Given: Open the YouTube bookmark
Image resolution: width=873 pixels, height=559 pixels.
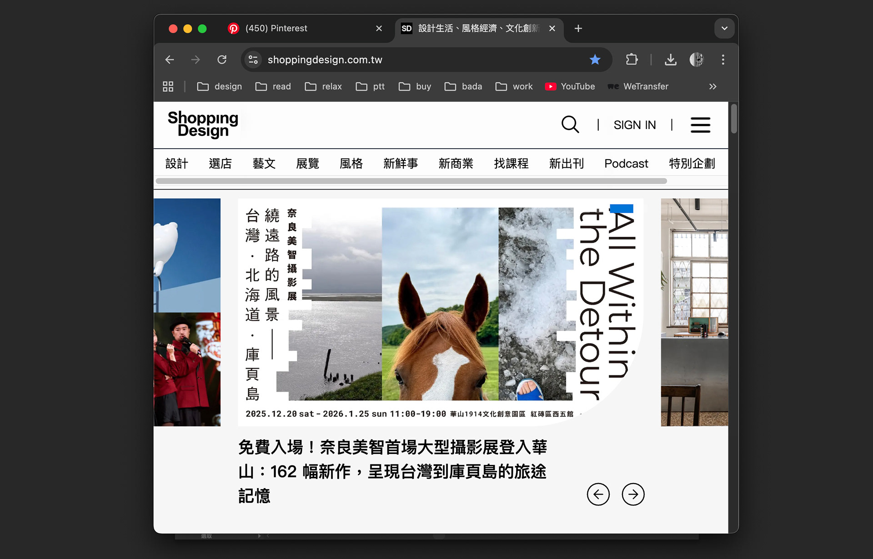Looking at the screenshot, I should (x=570, y=86).
